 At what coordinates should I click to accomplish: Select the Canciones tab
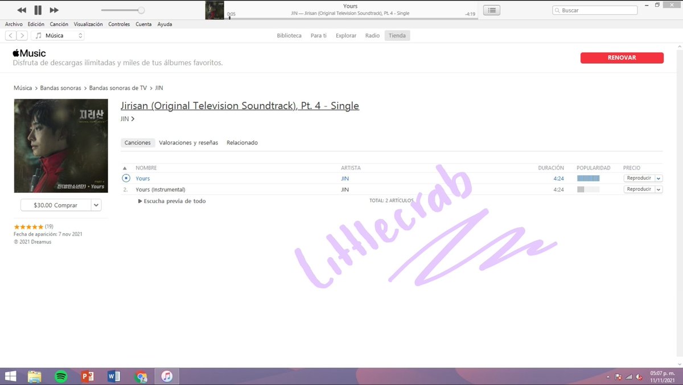click(138, 143)
